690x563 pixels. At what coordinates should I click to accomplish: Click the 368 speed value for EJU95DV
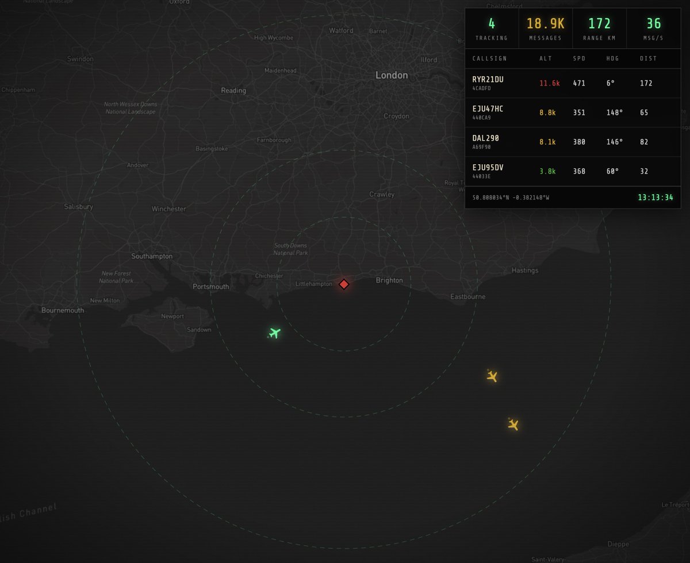click(579, 171)
